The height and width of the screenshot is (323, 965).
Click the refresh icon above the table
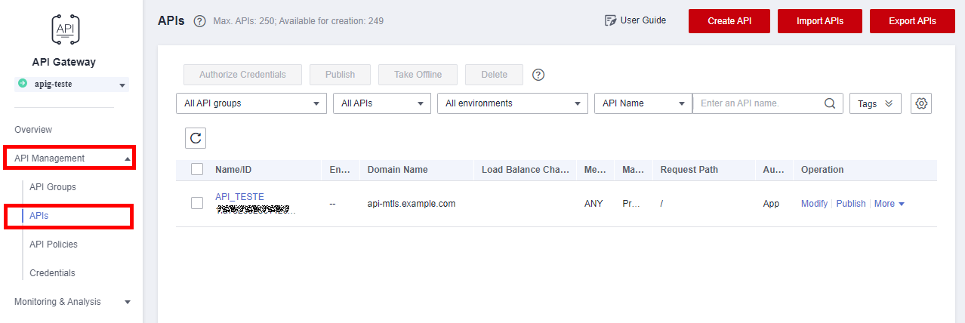coord(196,137)
